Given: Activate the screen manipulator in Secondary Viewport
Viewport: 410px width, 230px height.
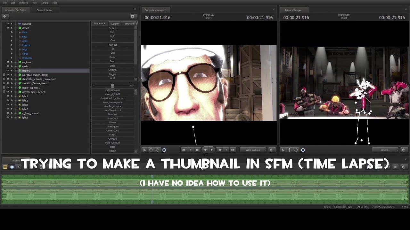Looking at the screenshot, I should (164, 150).
